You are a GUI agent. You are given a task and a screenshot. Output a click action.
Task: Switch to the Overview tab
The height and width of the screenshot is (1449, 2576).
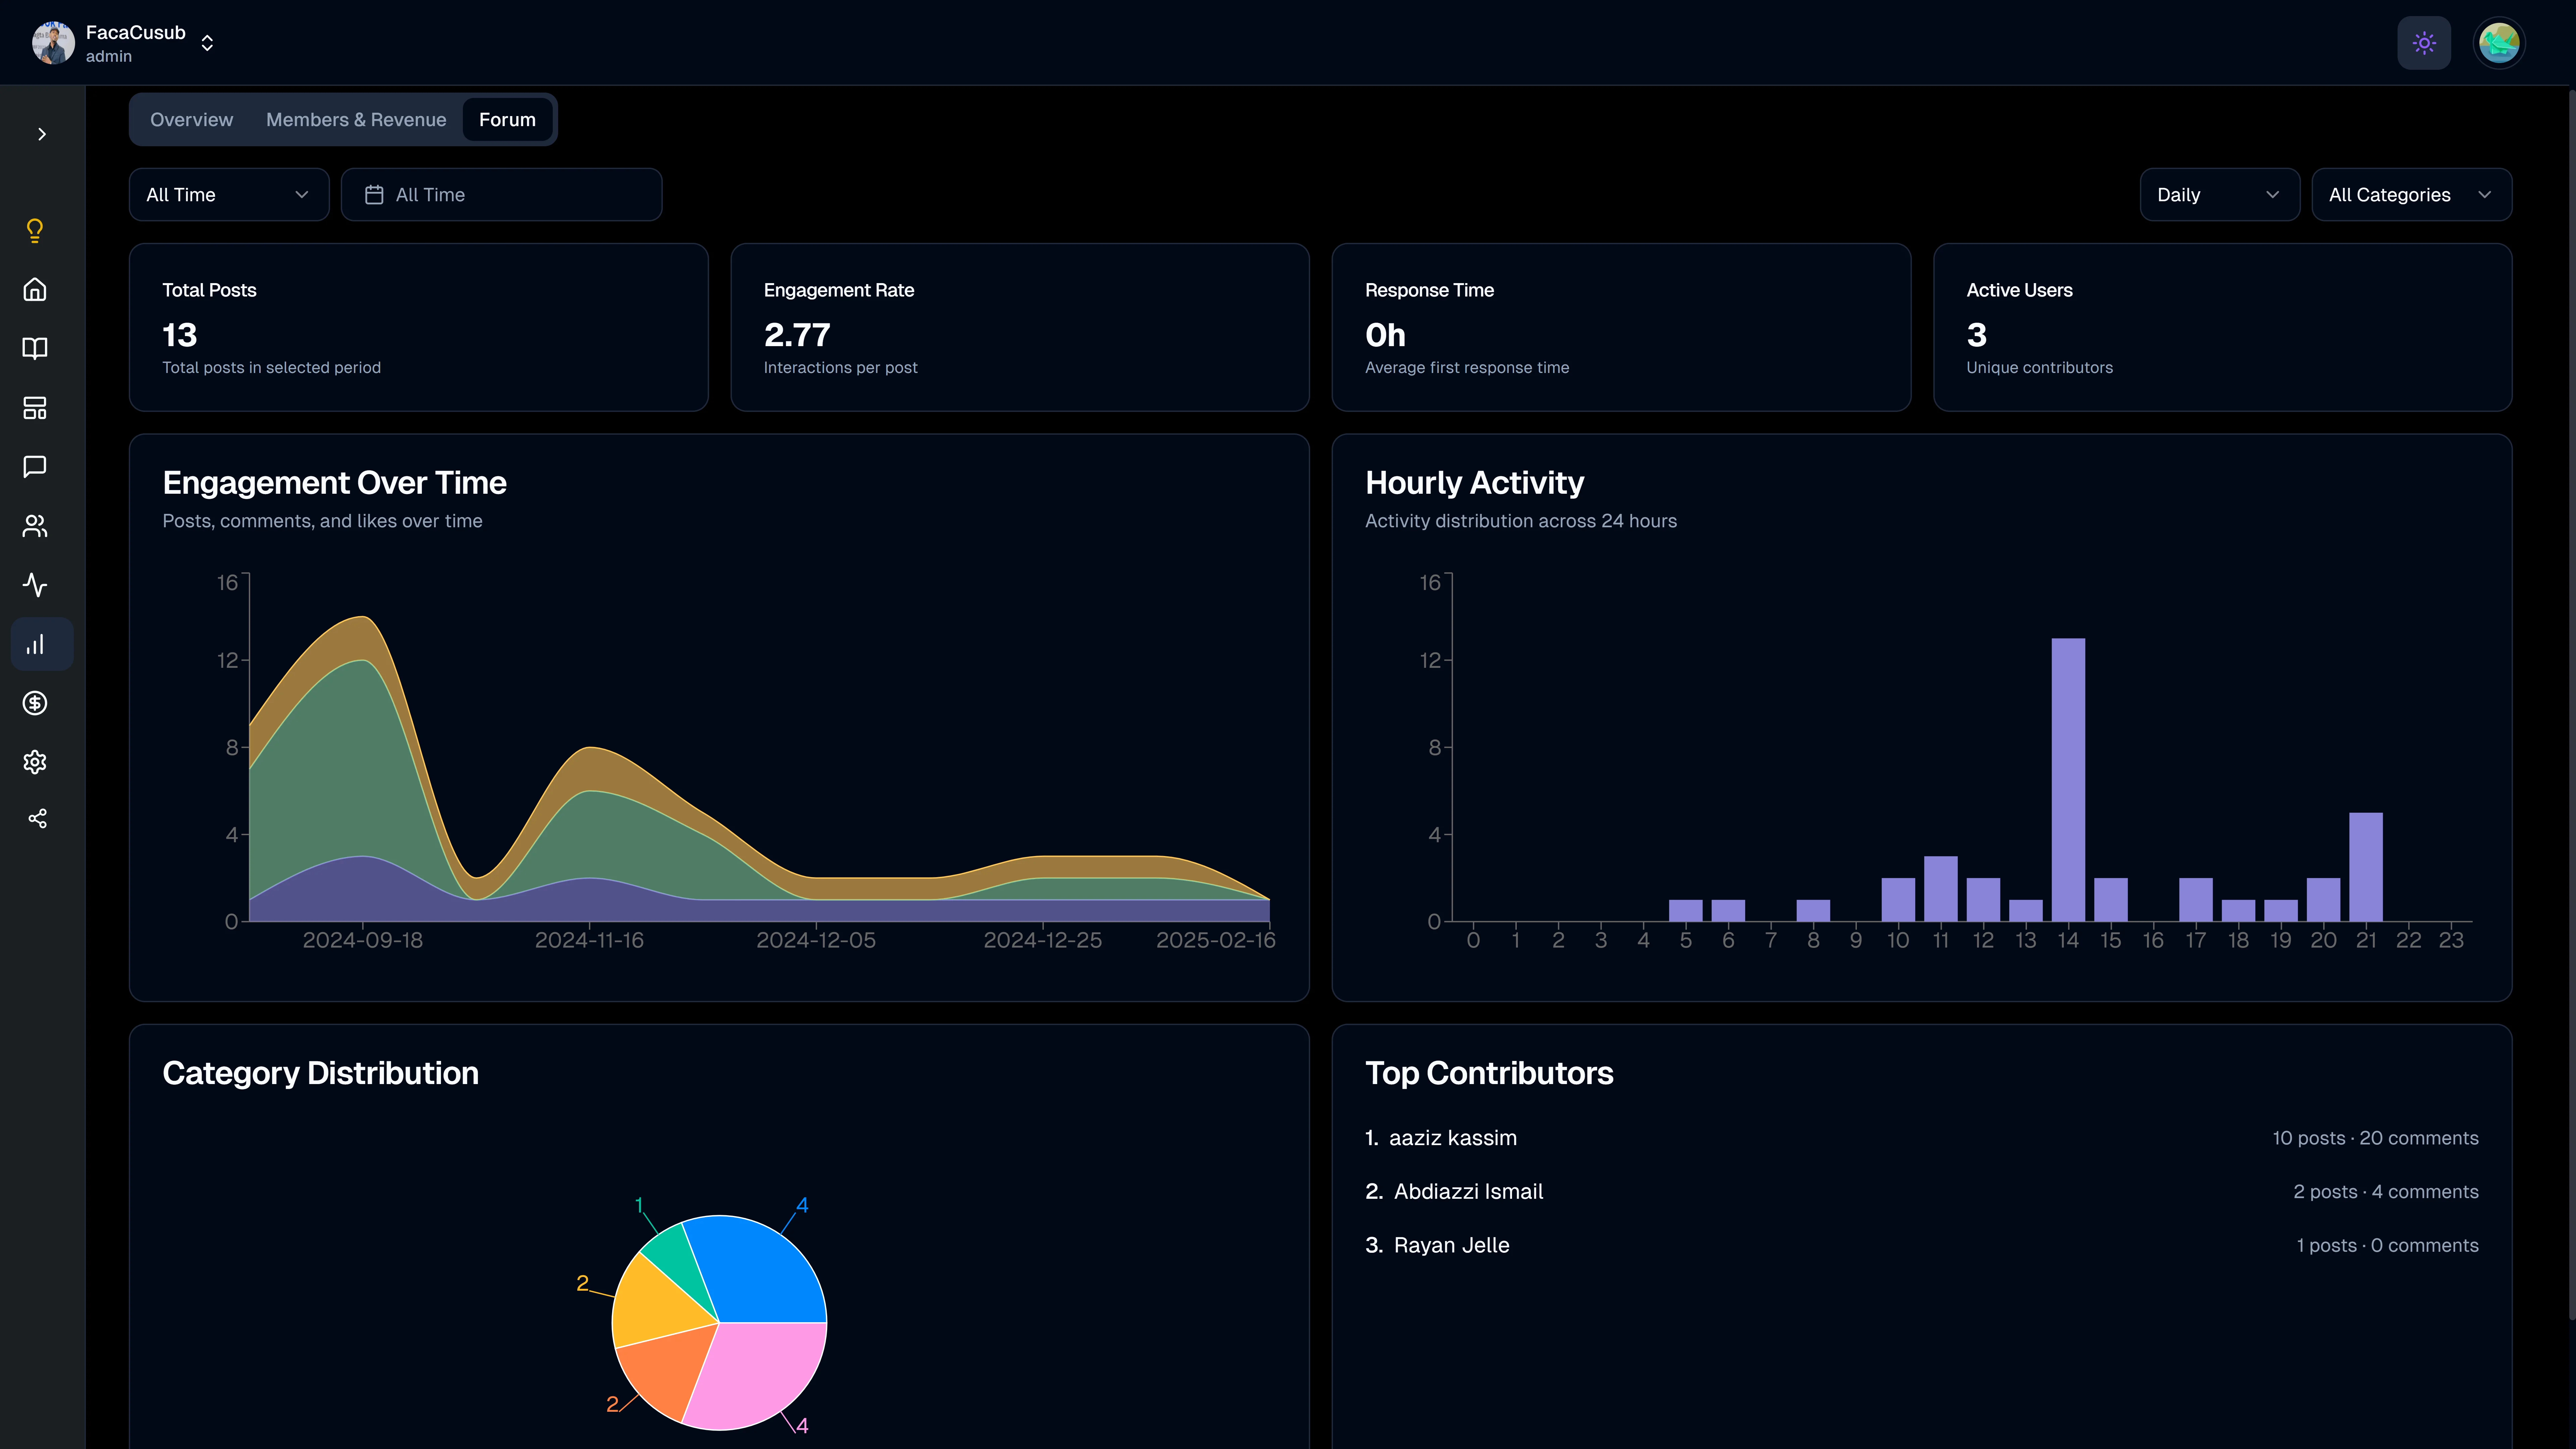(191, 120)
